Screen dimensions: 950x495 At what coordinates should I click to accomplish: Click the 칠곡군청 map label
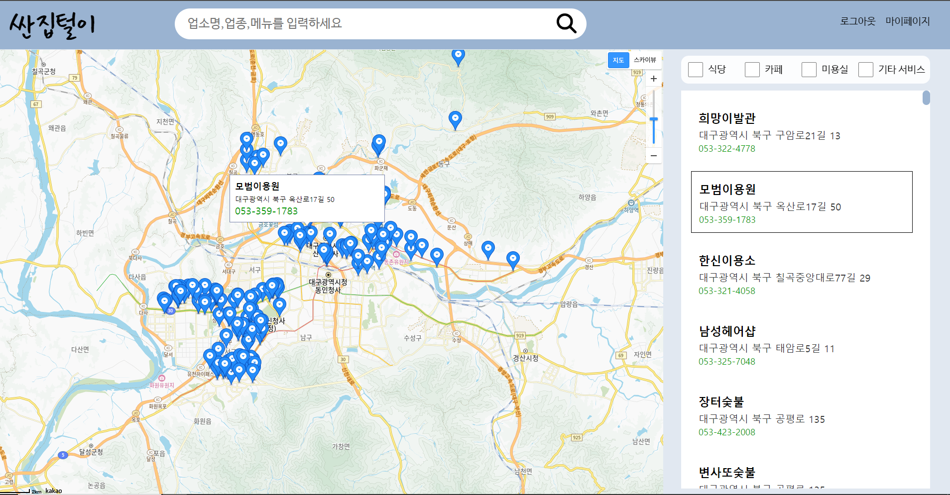[x=44, y=71]
